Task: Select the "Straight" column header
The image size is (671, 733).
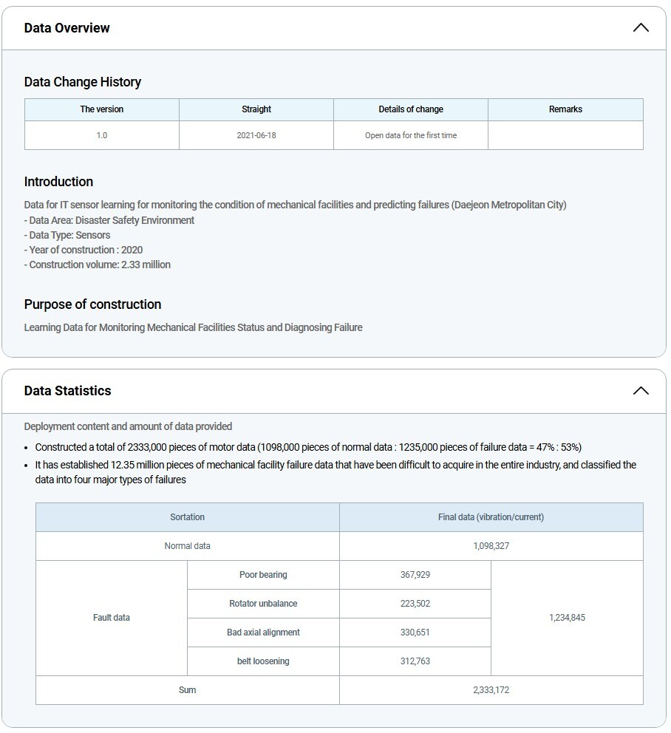Action: 256,109
